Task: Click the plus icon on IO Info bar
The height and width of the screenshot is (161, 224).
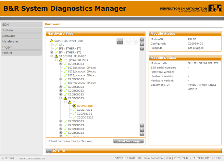Action: tap(48, 151)
